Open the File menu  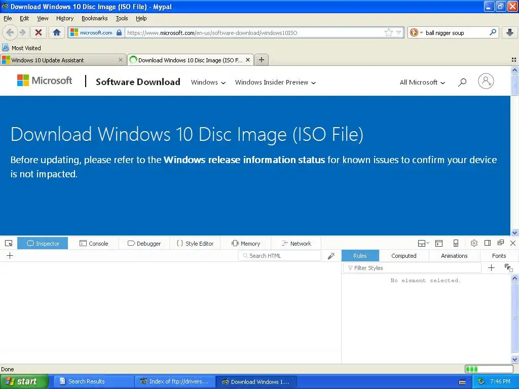[8, 18]
